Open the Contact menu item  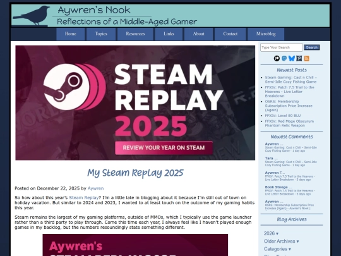pos(230,34)
